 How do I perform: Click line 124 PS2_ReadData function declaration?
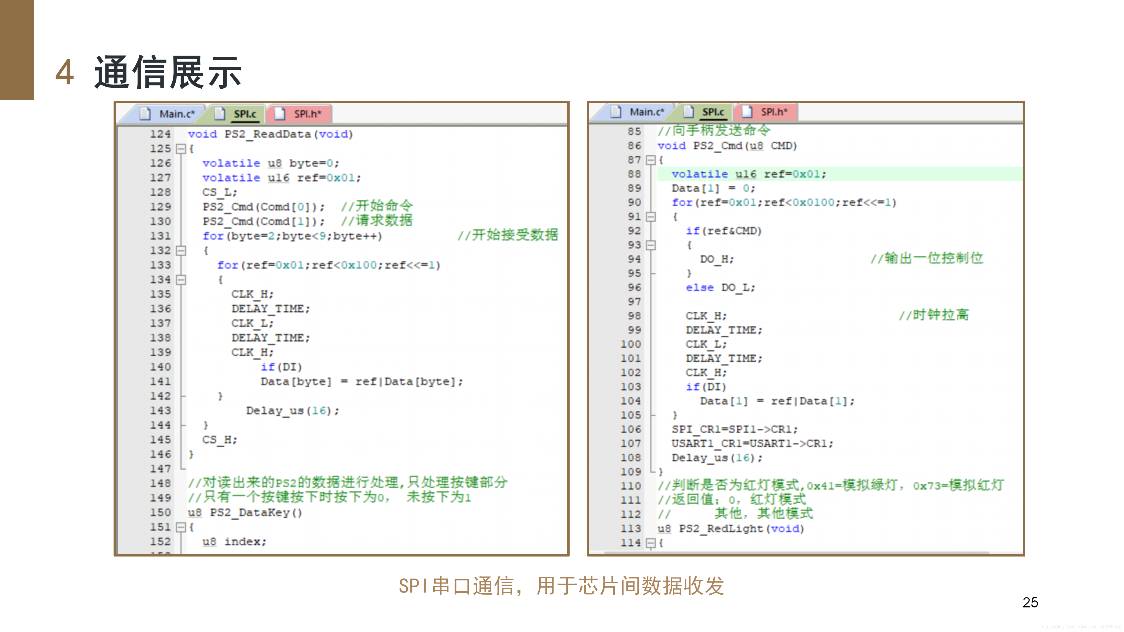(x=270, y=134)
